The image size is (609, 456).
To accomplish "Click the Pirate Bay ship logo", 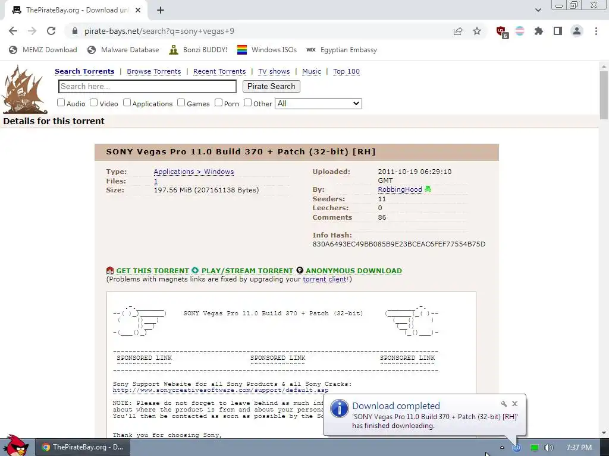I will pos(24,90).
